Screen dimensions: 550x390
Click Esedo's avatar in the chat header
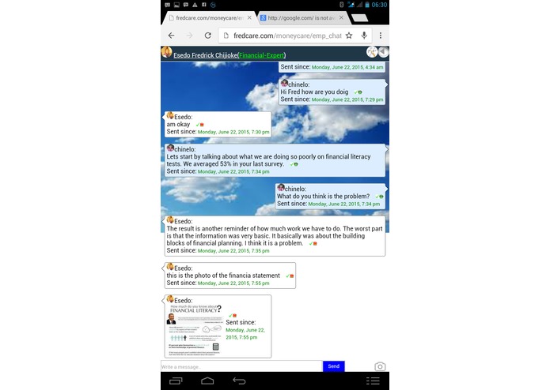click(x=167, y=52)
